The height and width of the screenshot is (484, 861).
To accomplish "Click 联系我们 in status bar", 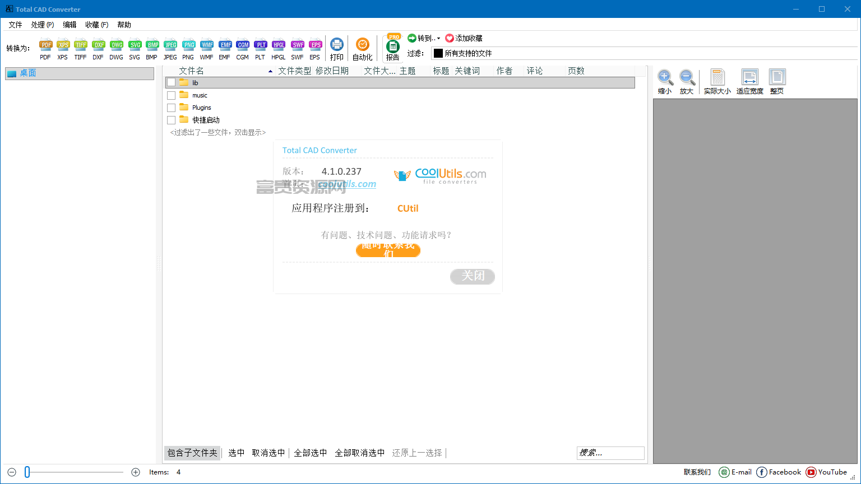I will pos(697,472).
